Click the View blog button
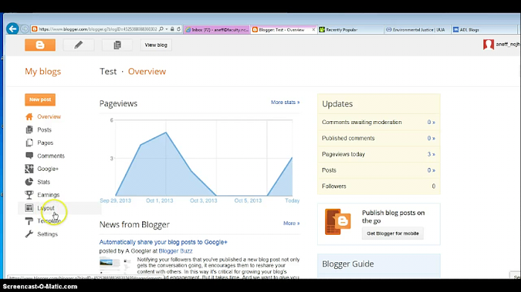Screen dimensions: 521x292 coord(156,45)
